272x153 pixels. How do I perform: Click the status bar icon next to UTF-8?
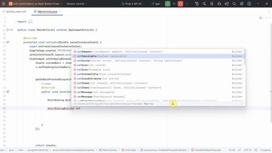tap(256, 150)
